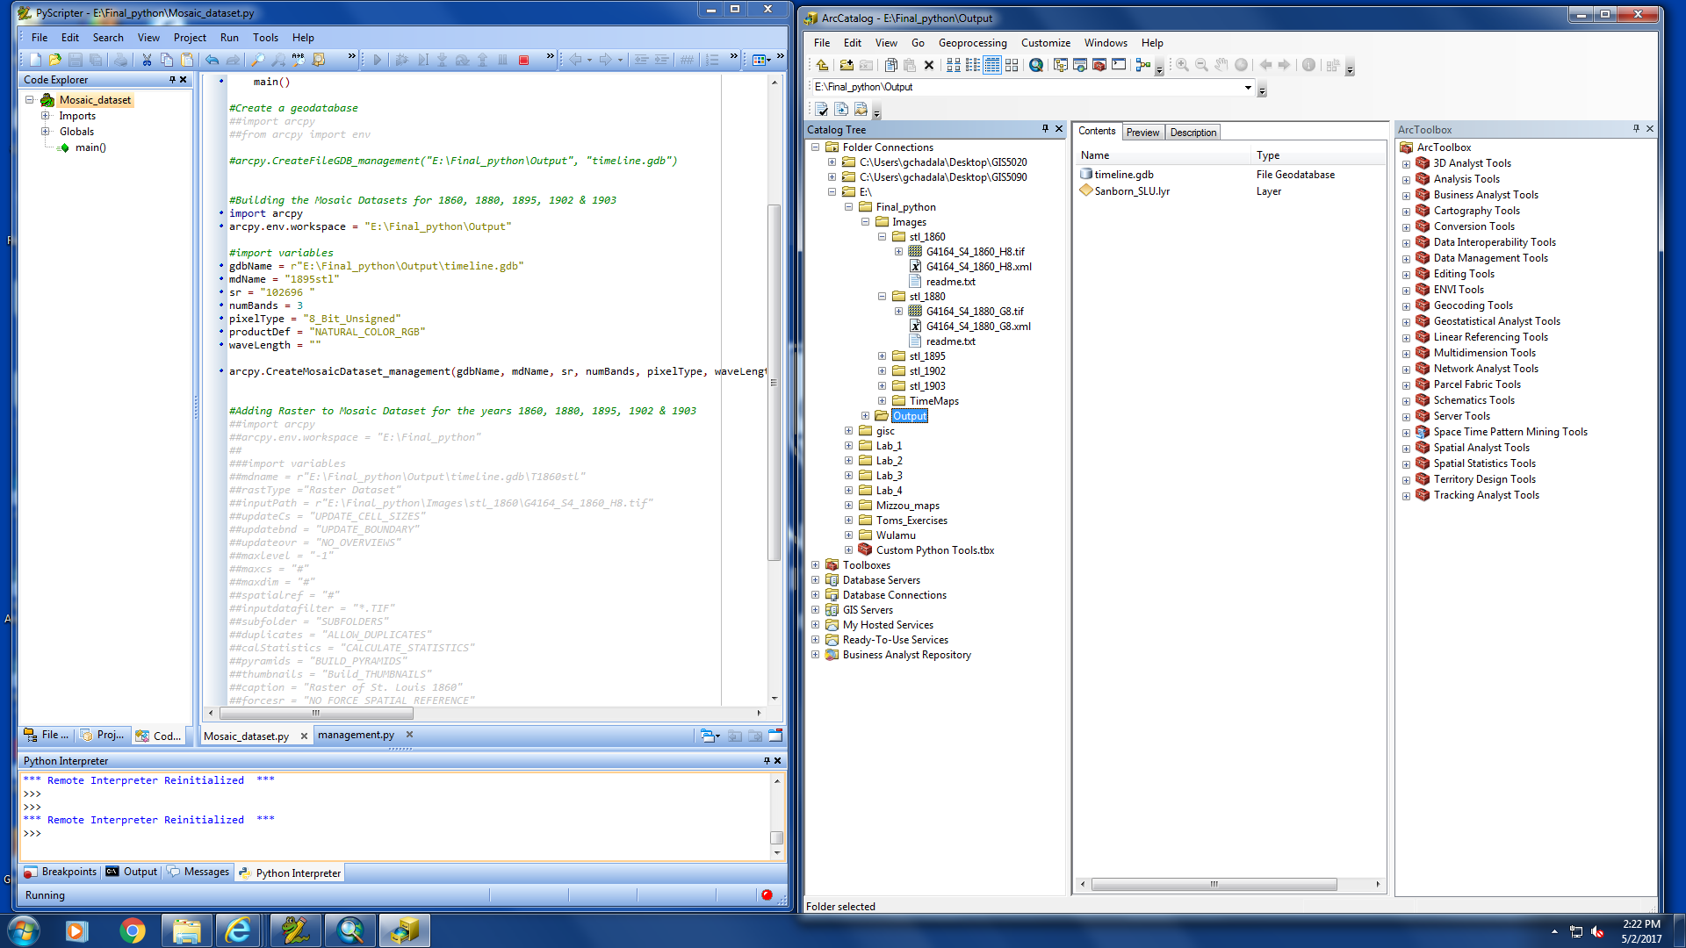Select timeline.gdb in Contents list
1686x948 pixels.
tap(1124, 175)
